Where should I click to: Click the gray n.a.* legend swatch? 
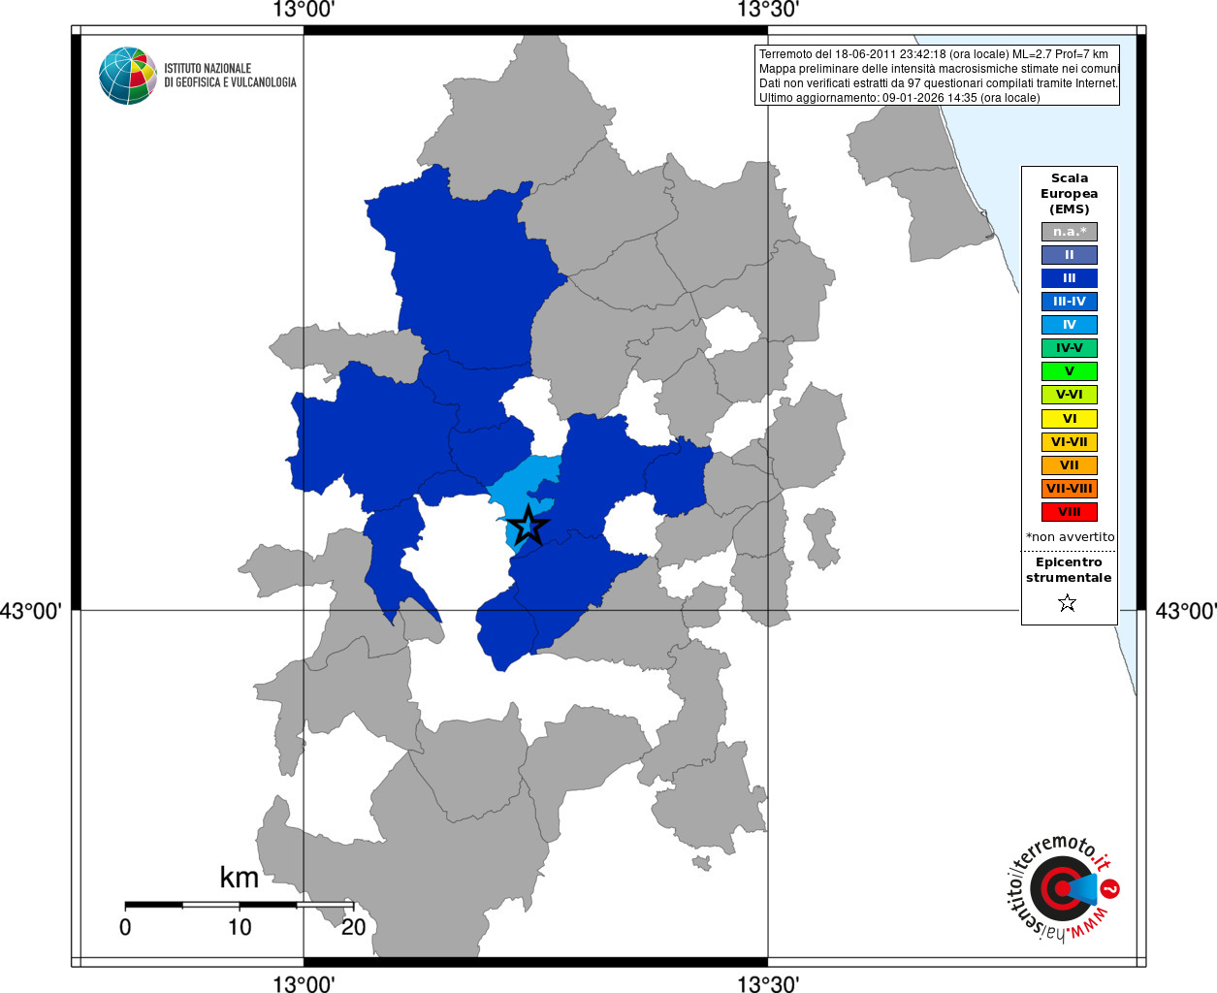1070,232
